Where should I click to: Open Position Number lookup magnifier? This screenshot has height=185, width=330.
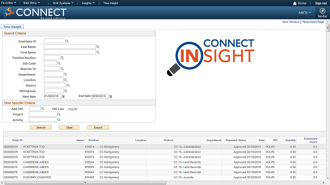[62, 58]
